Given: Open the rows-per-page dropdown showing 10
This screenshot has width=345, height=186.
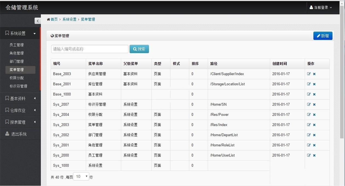Looking at the screenshot, I should [x=81, y=177].
